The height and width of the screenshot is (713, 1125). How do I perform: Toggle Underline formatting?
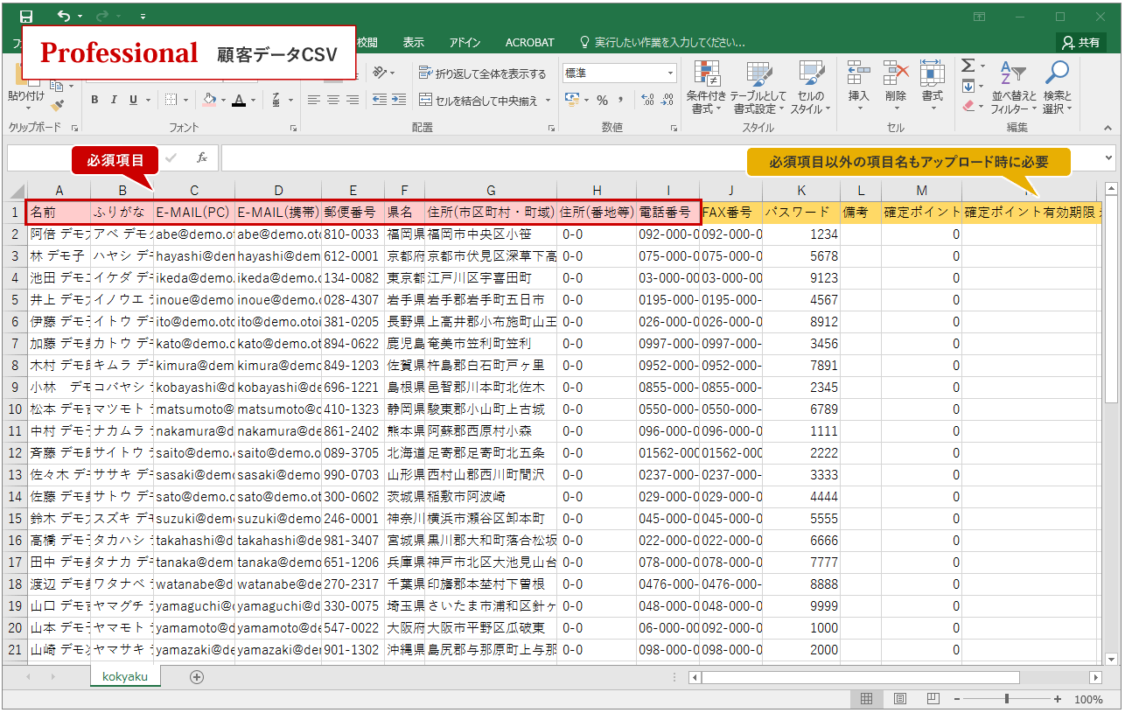pos(134,100)
